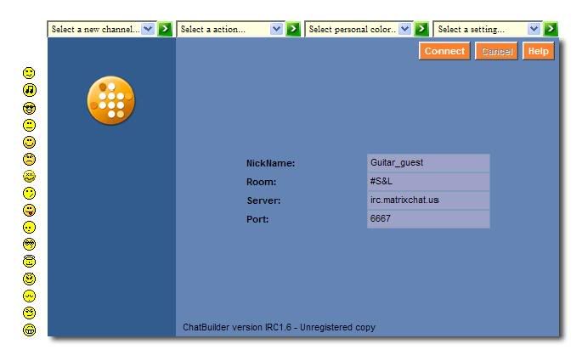The image size is (582, 361).
Task: Insert the winking smiley emoticon
Action: pos(29,73)
